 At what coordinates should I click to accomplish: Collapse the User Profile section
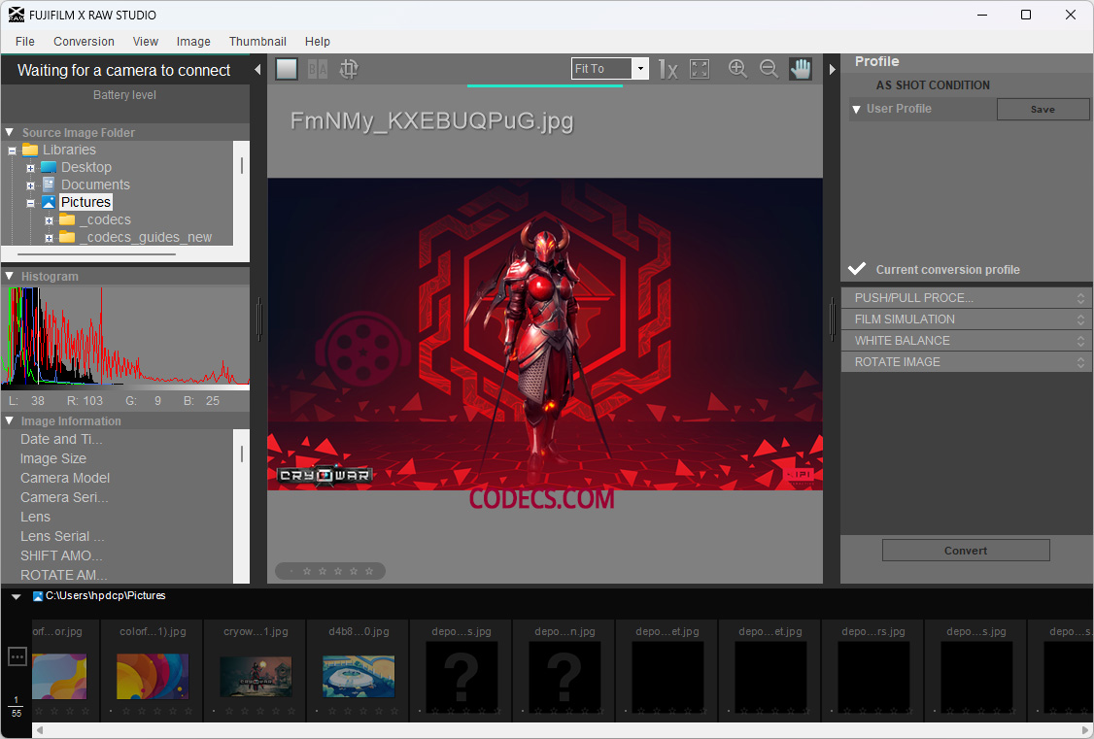(x=856, y=110)
